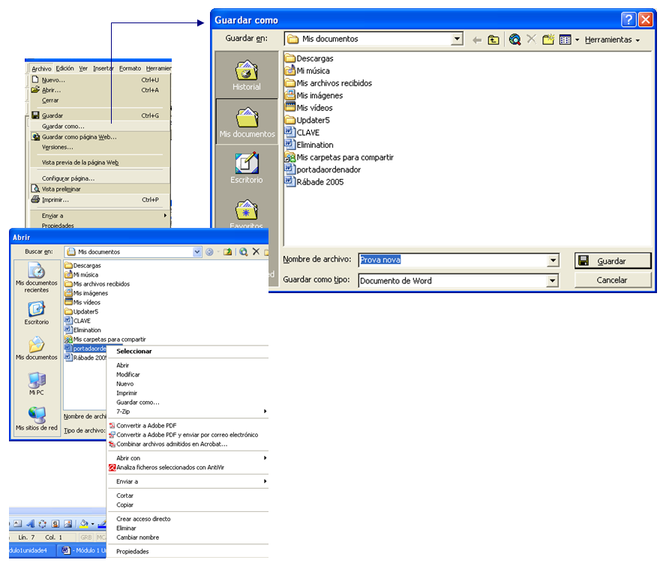Click the Cancelar button

pyautogui.click(x=612, y=280)
